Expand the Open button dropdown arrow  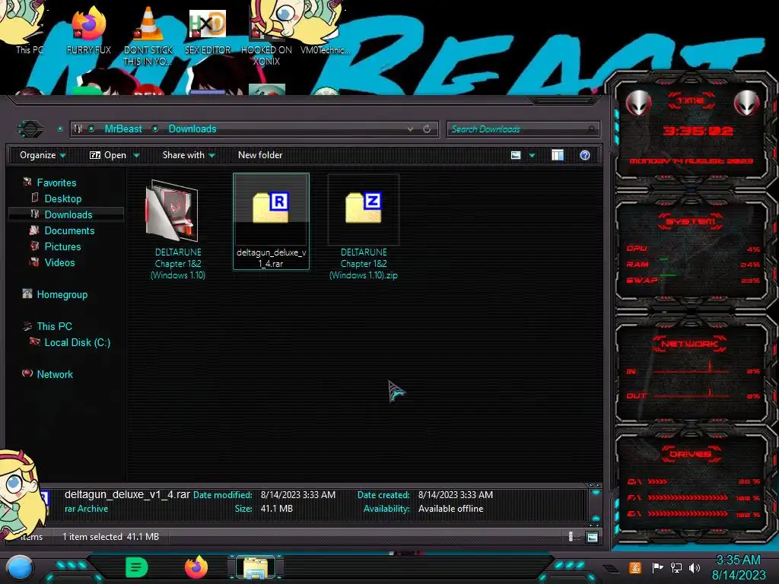point(136,156)
